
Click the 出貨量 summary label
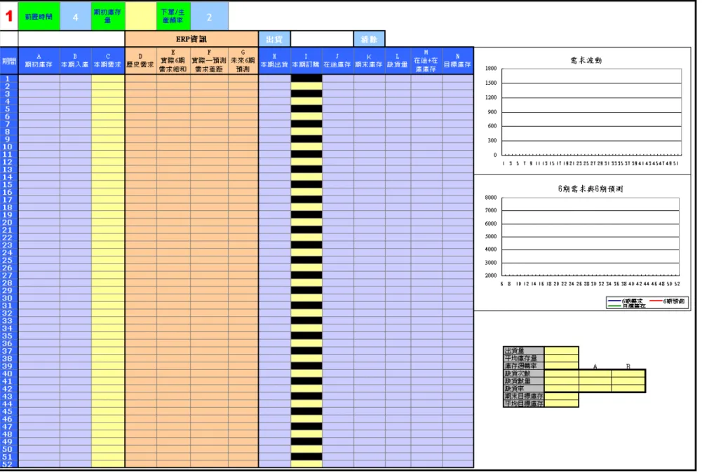[x=523, y=350]
